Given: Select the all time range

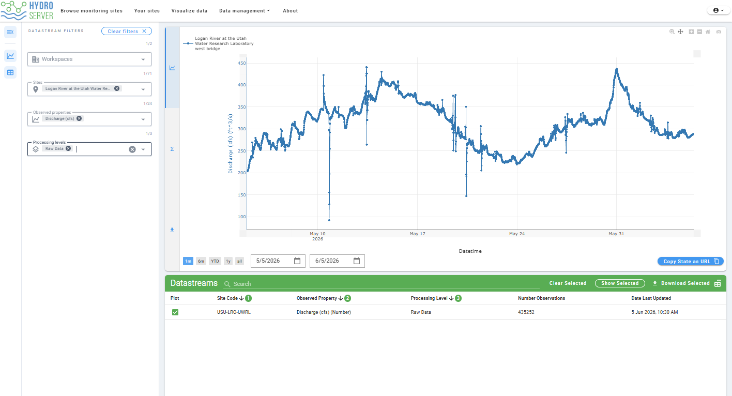Looking at the screenshot, I should (239, 261).
